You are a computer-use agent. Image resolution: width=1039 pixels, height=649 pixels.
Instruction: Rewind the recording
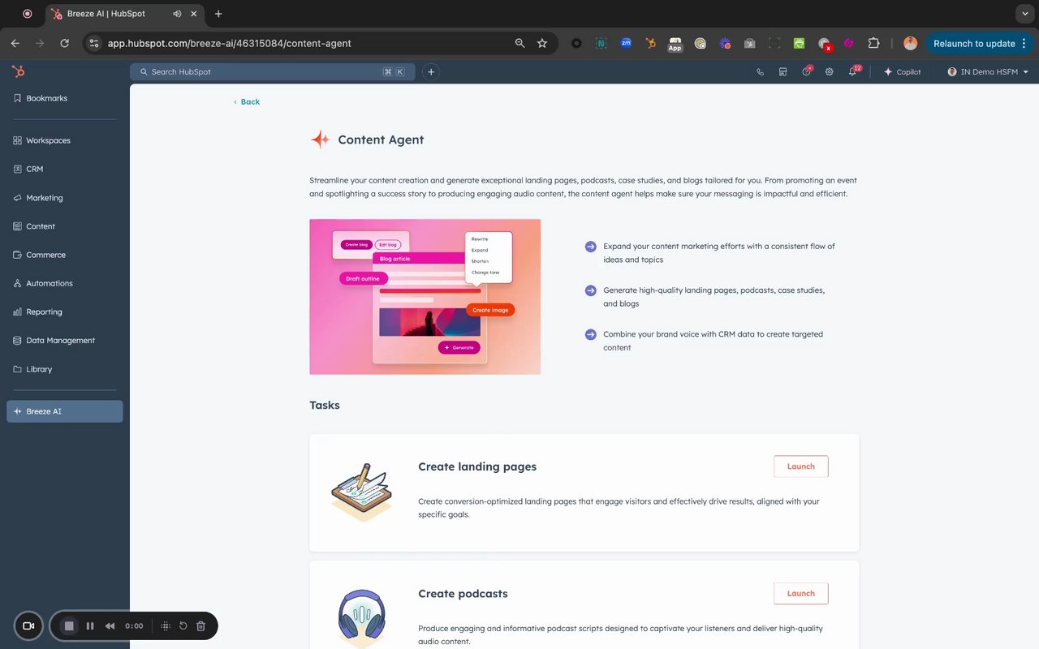click(110, 625)
